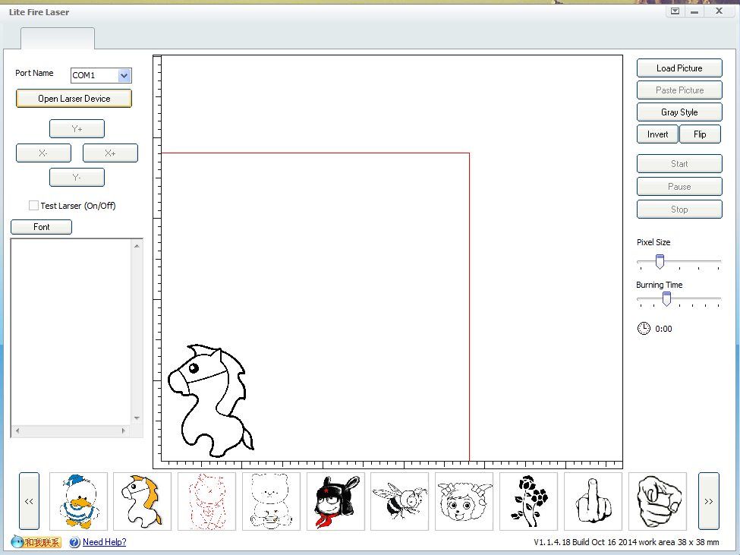The width and height of the screenshot is (740, 555).
Task: Click text box scroll left arrow
Action: pos(17,431)
